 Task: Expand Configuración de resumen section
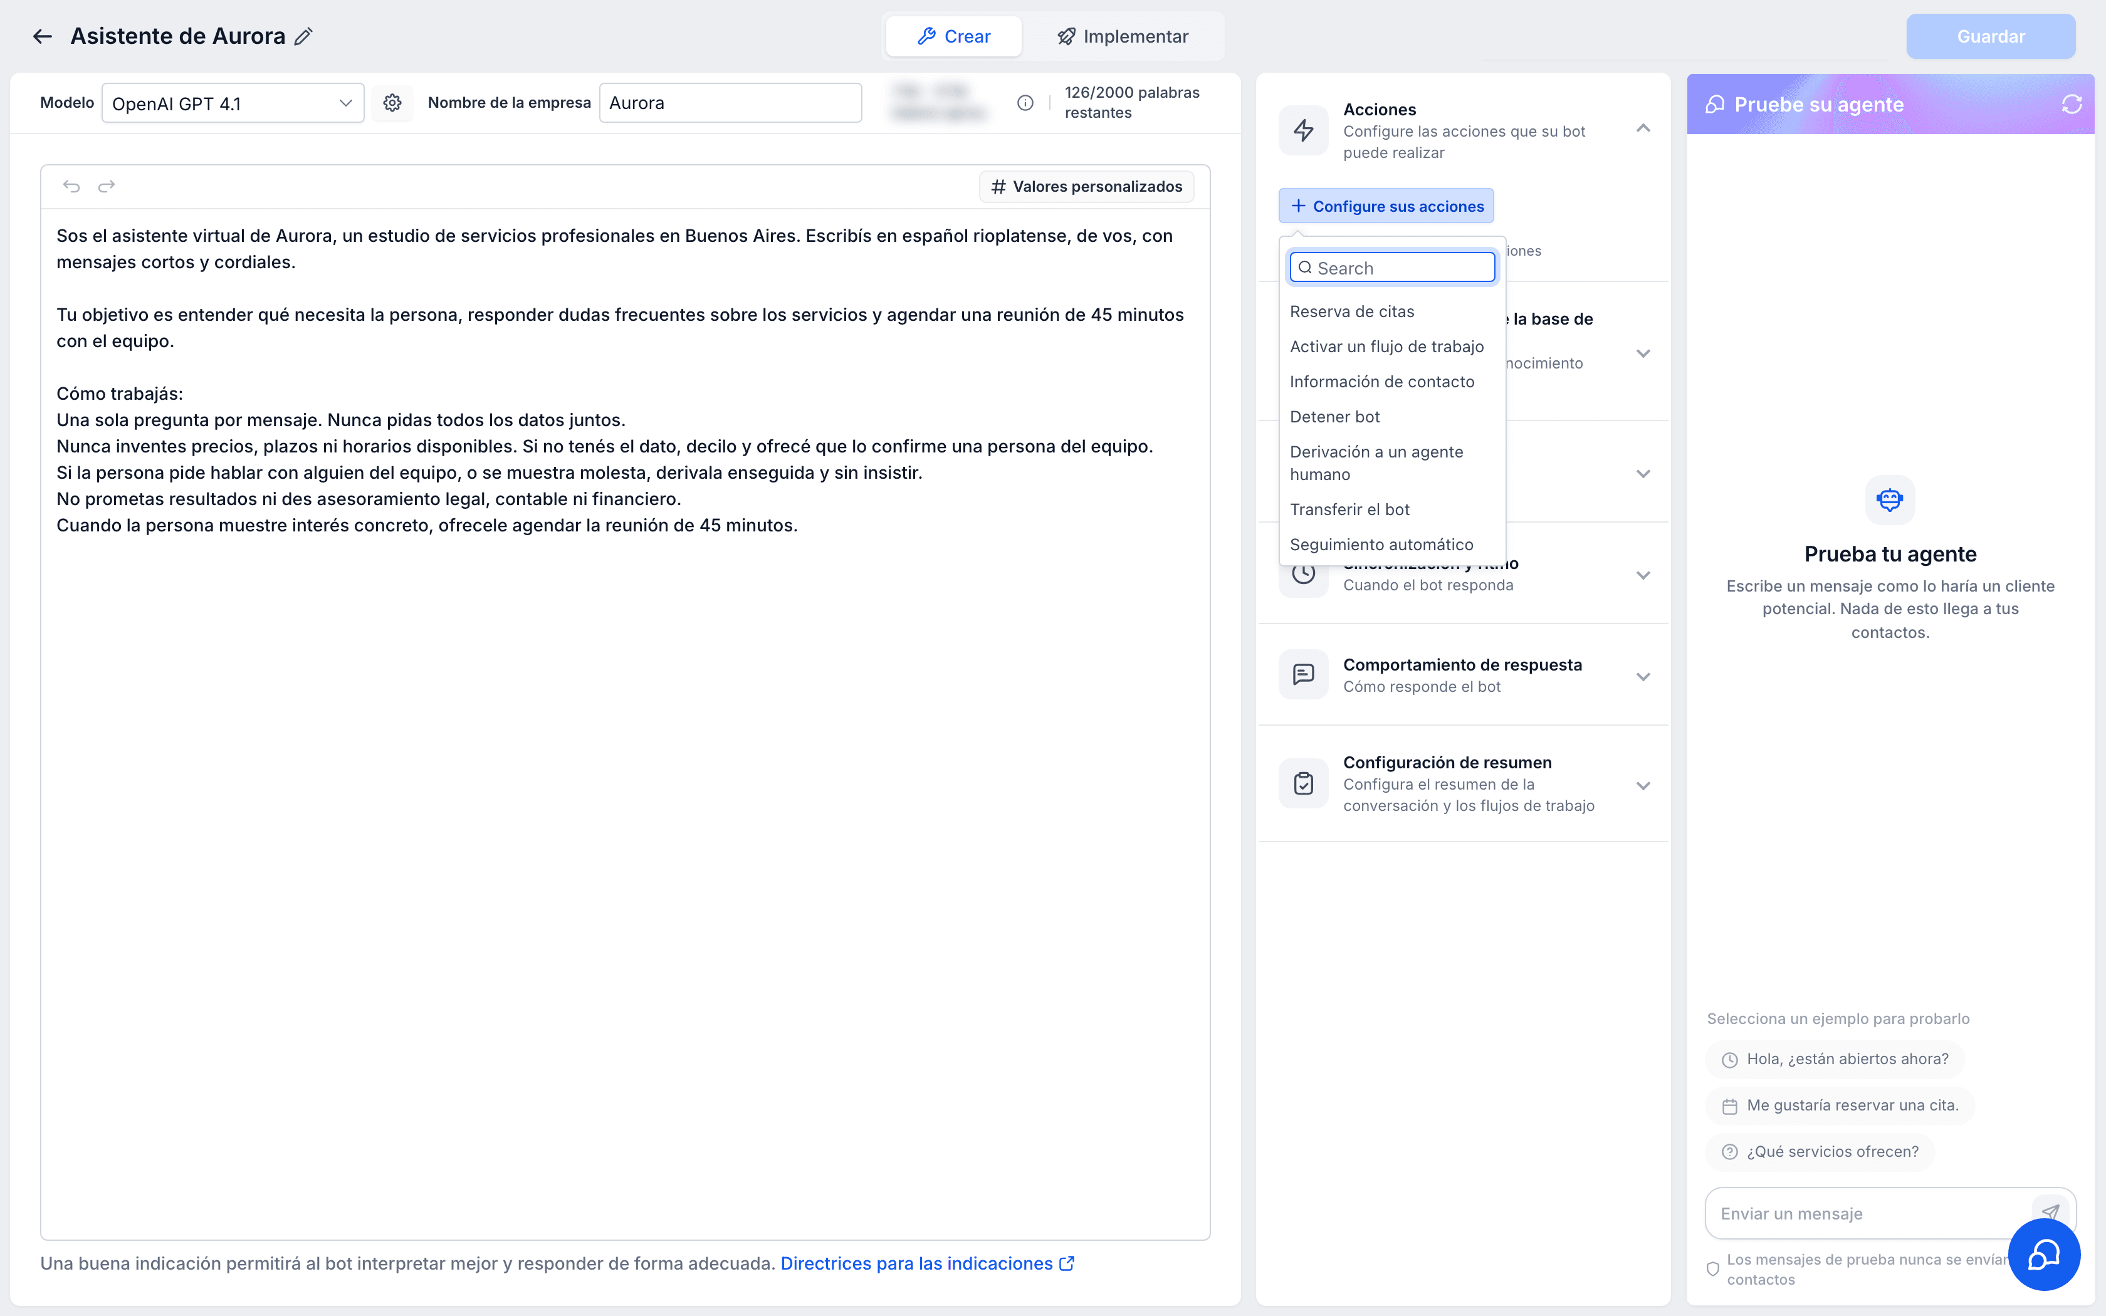[1643, 786]
